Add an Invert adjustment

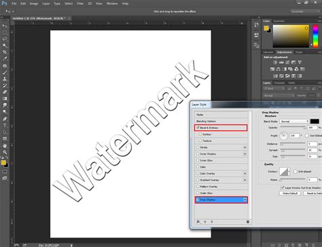(275, 76)
